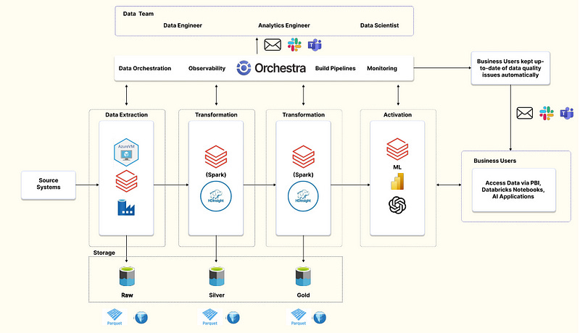580x333 pixels.
Task: Click the Silver label in Storage
Action: pos(217,295)
